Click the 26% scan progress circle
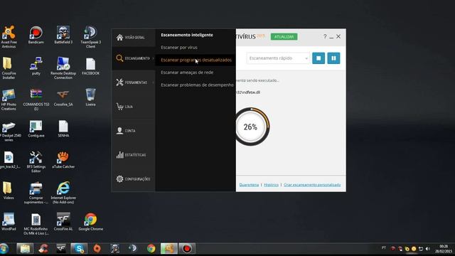The width and height of the screenshot is (455, 256). coord(251,127)
